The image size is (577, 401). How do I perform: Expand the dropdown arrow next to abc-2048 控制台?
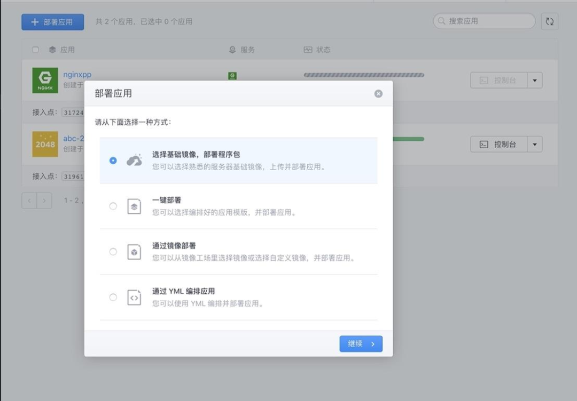535,144
